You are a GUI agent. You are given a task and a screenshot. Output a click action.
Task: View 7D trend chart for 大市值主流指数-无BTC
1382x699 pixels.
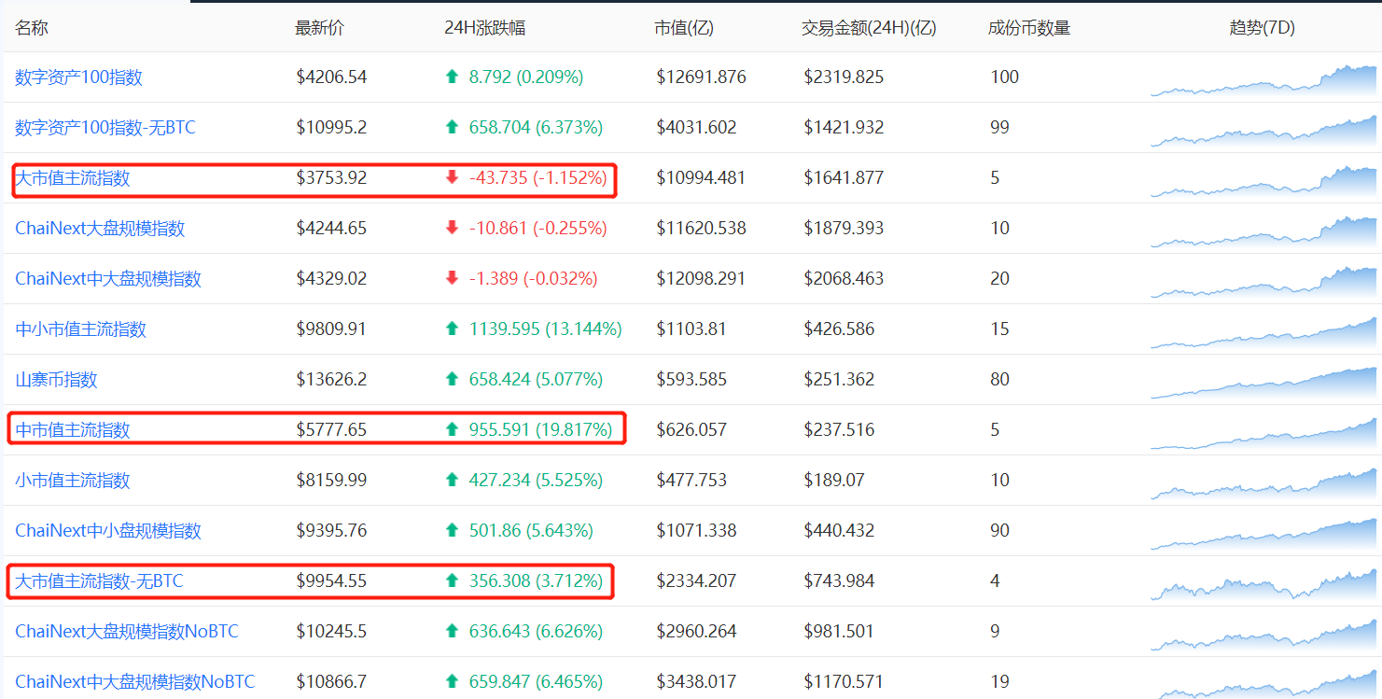(1263, 584)
